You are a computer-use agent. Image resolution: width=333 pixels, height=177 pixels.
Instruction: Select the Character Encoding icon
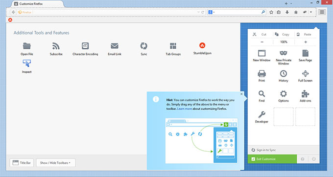coord(85,46)
